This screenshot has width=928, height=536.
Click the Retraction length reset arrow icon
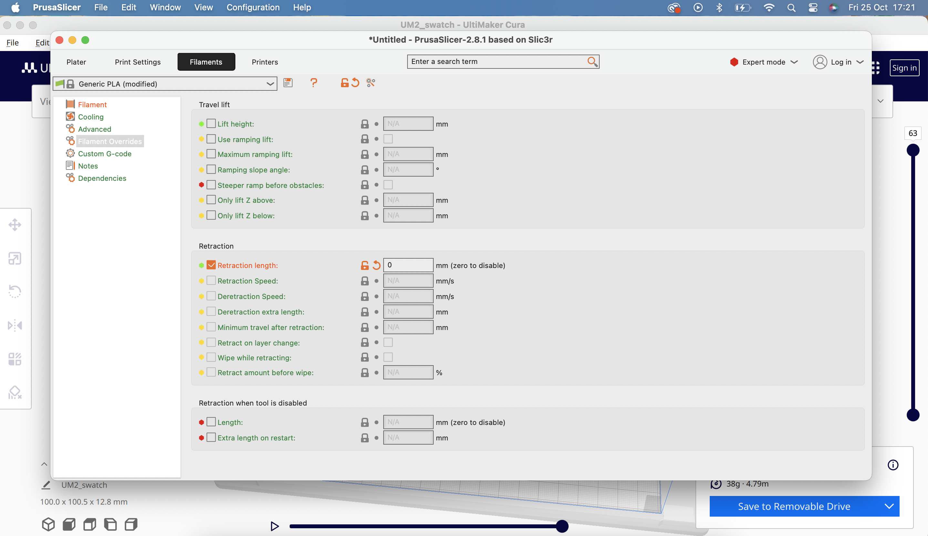[x=376, y=265]
